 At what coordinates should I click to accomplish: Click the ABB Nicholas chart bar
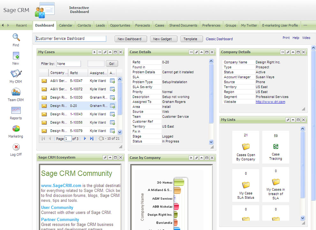click(176, 207)
